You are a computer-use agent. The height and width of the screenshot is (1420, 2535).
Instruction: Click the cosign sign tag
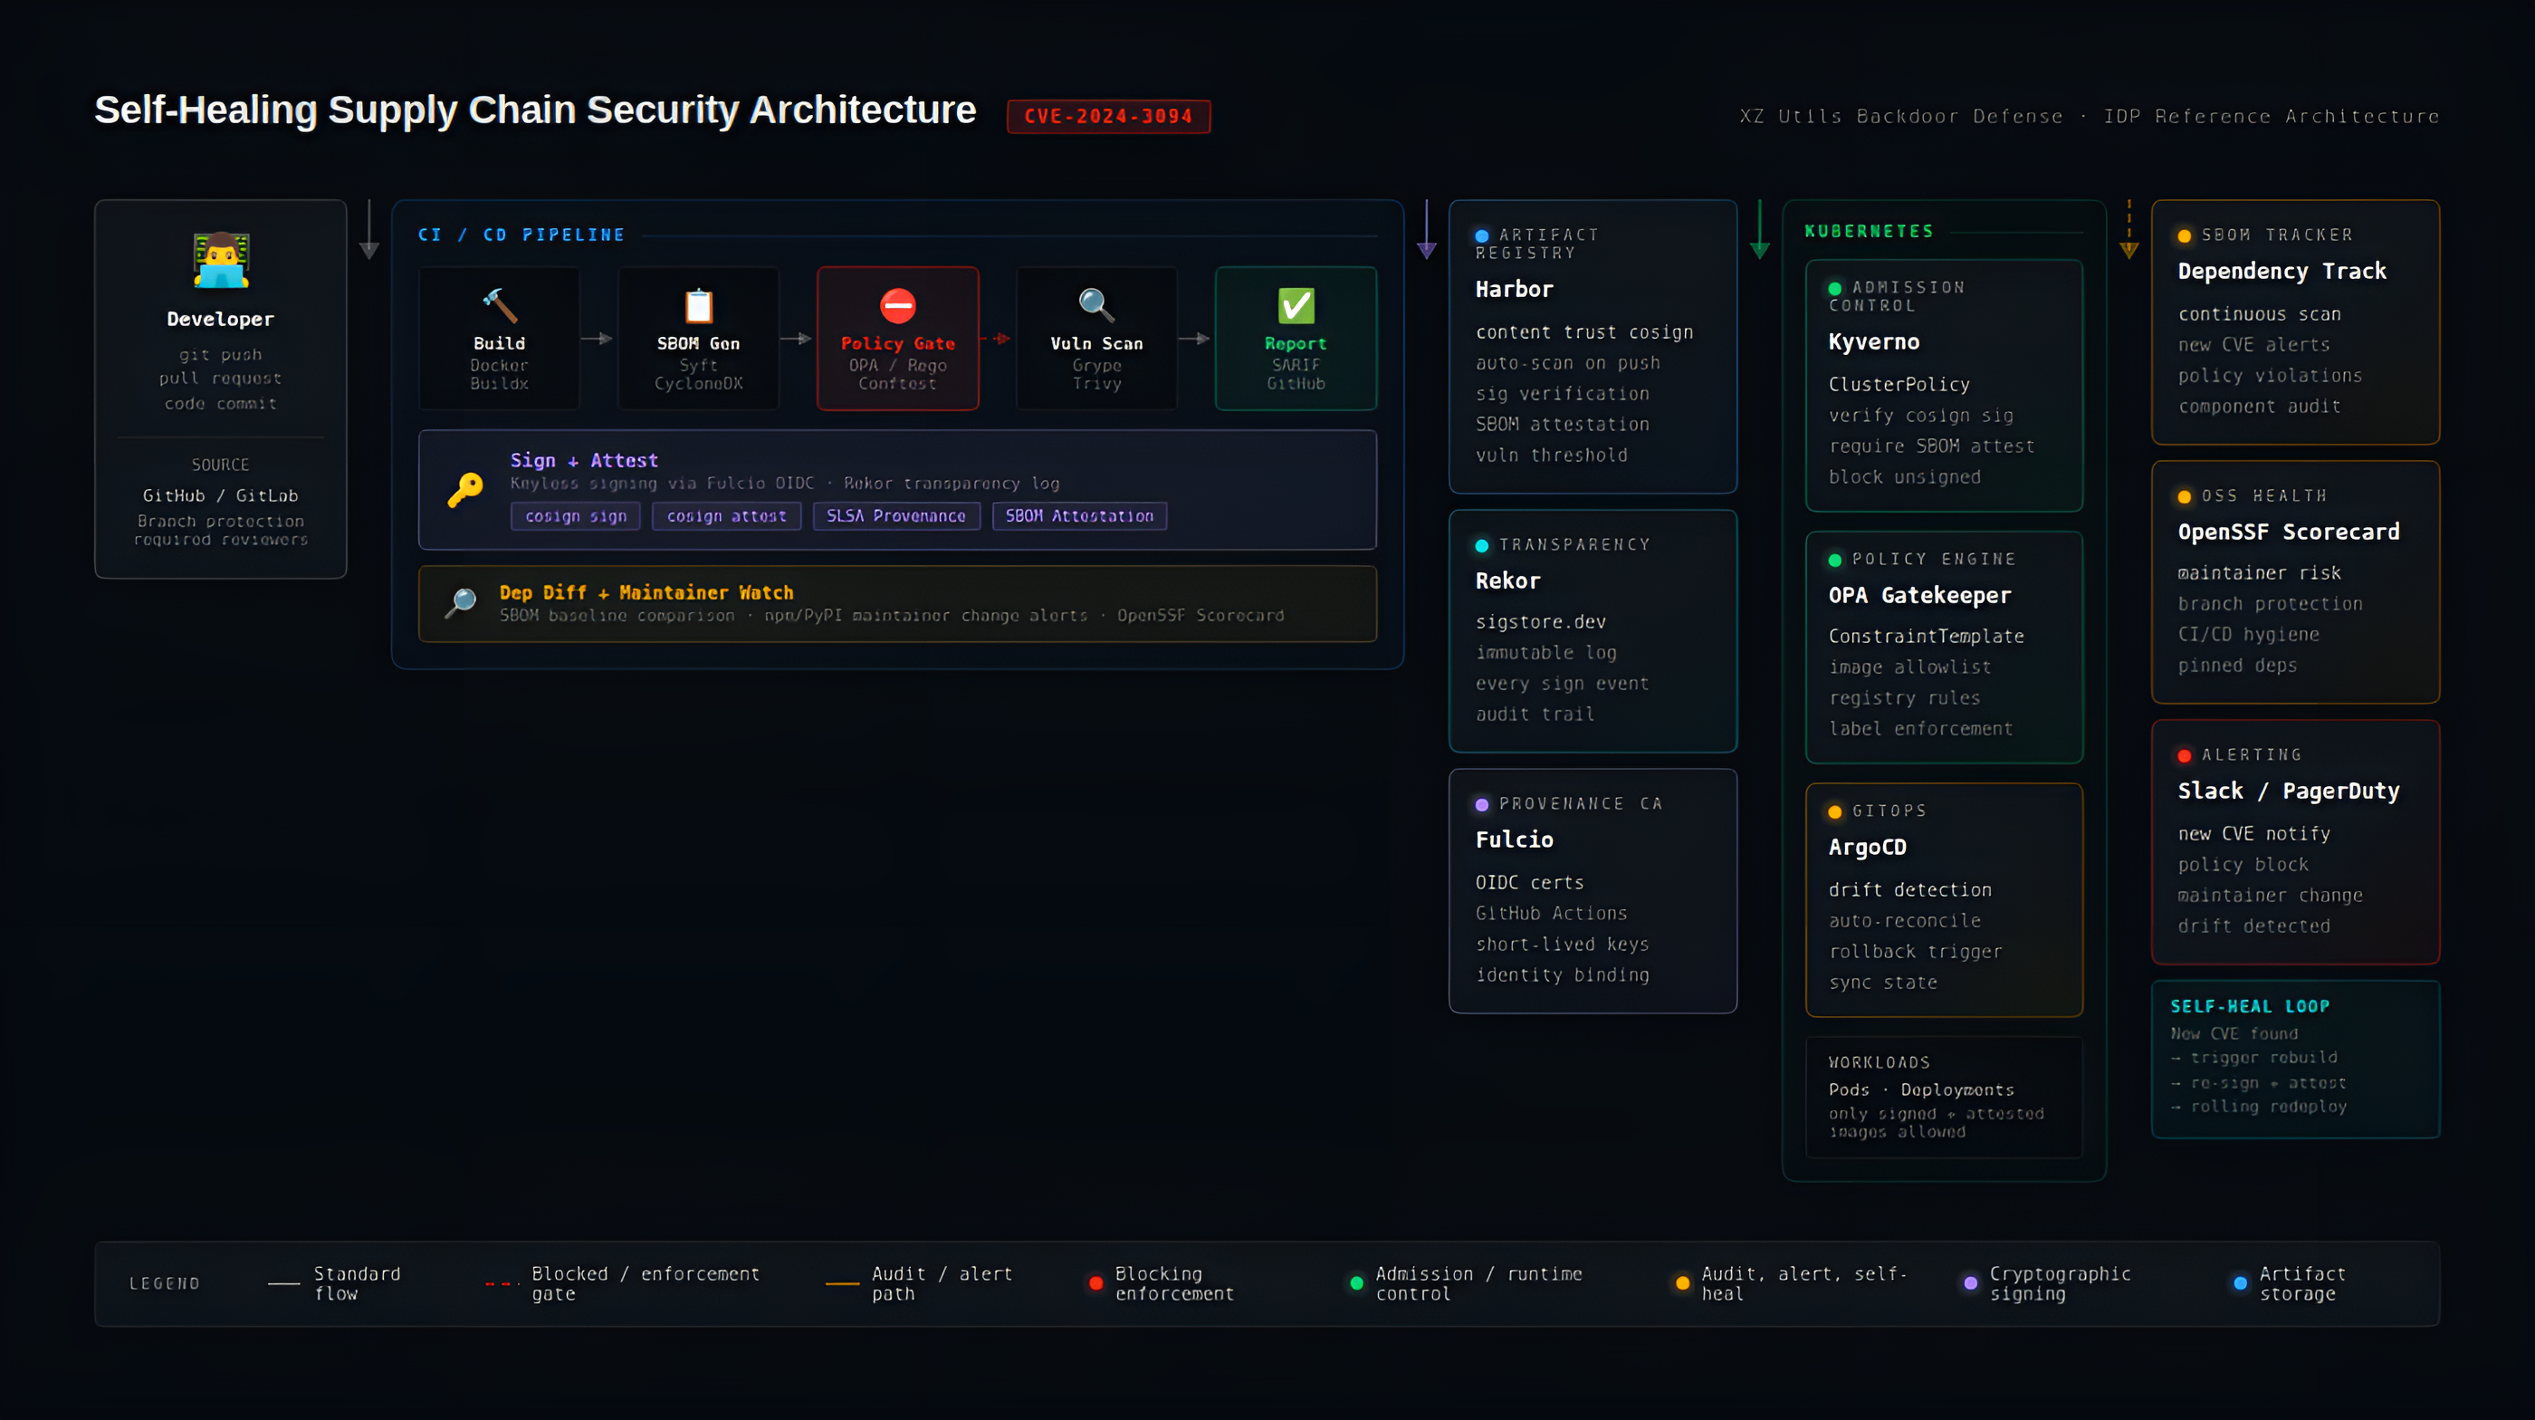click(x=576, y=515)
